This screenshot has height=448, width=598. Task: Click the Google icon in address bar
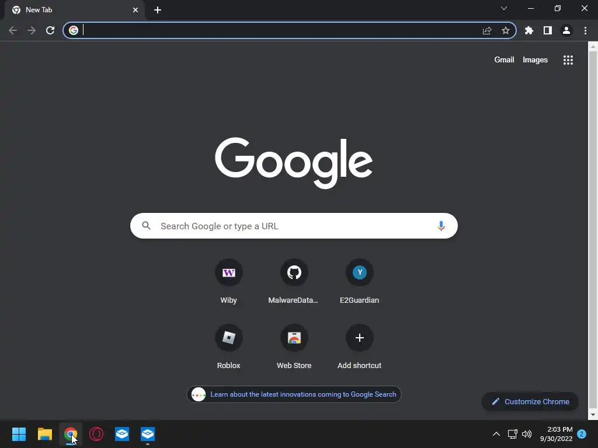(x=74, y=30)
